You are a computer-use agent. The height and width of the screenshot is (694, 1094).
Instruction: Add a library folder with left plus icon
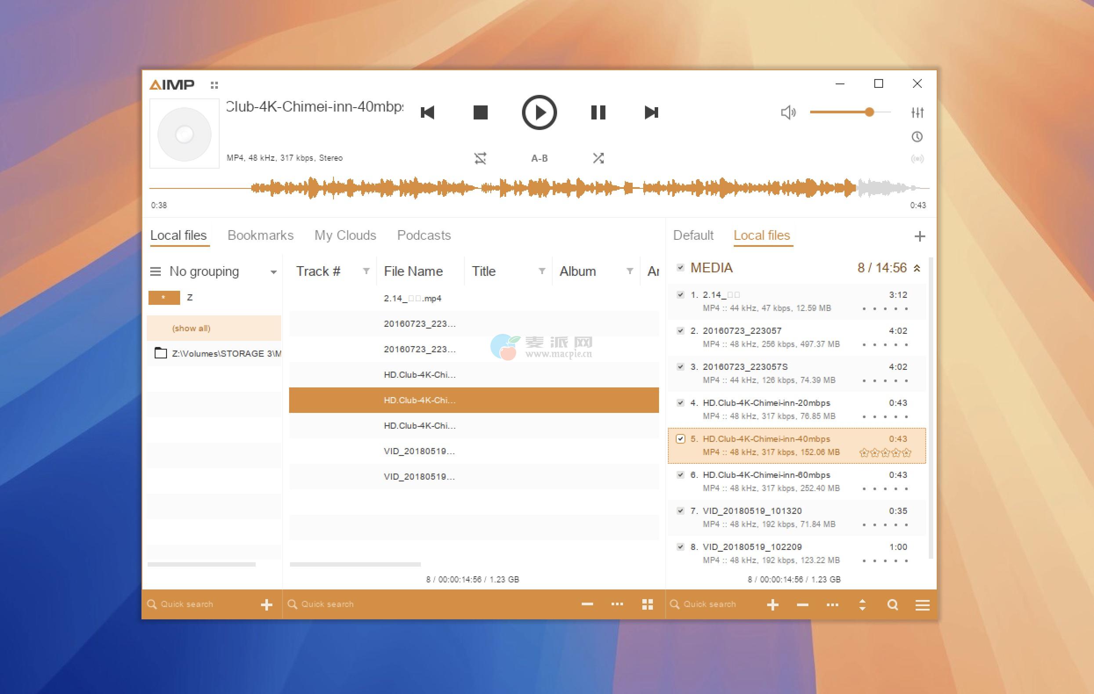(x=267, y=604)
